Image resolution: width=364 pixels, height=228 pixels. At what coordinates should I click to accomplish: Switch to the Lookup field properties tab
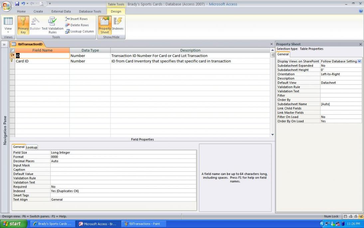click(32, 147)
